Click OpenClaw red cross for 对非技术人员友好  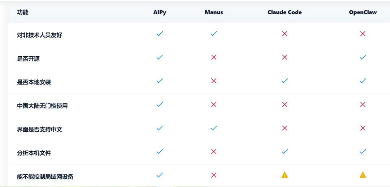pos(363,34)
